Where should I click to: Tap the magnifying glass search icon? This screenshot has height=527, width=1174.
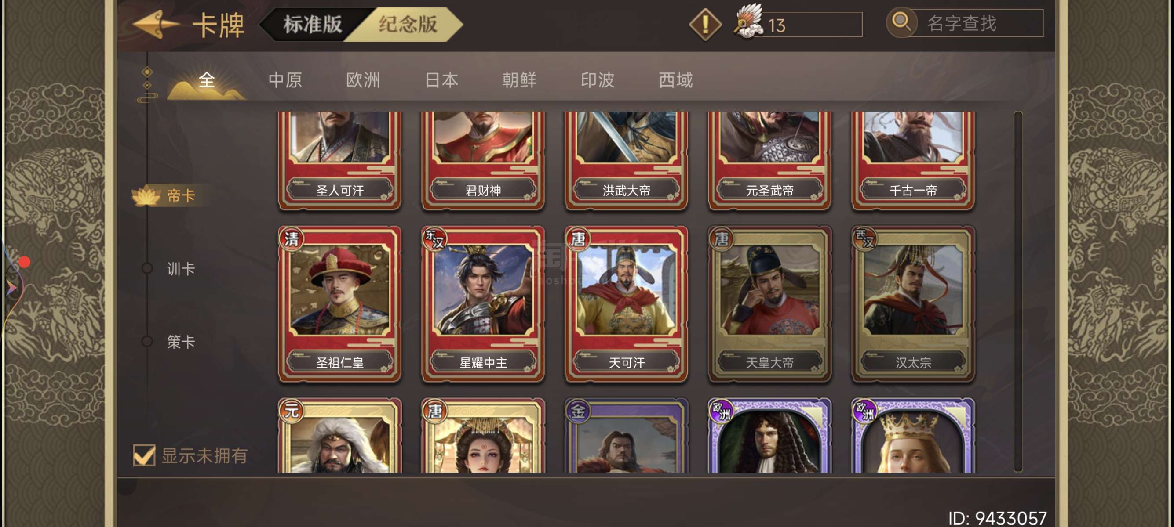click(901, 22)
